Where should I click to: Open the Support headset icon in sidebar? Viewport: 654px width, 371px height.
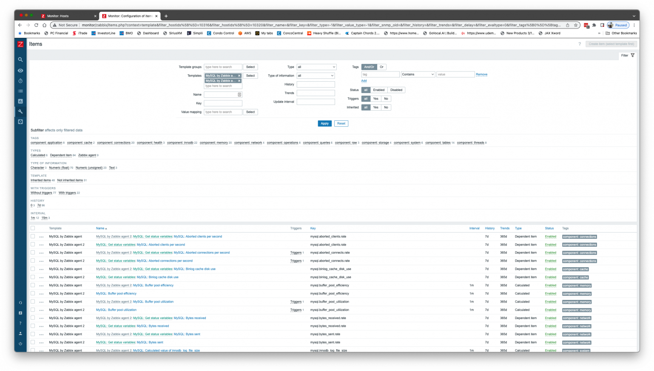(20, 303)
